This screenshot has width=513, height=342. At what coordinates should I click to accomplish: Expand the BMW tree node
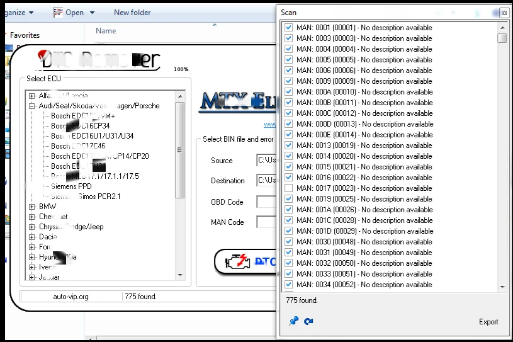(31, 207)
